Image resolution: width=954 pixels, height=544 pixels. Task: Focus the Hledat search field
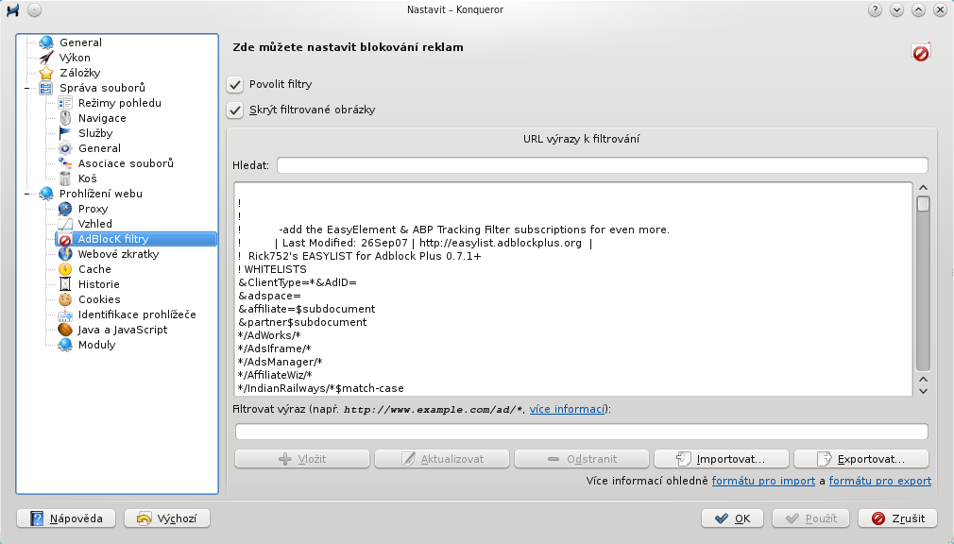coord(603,165)
